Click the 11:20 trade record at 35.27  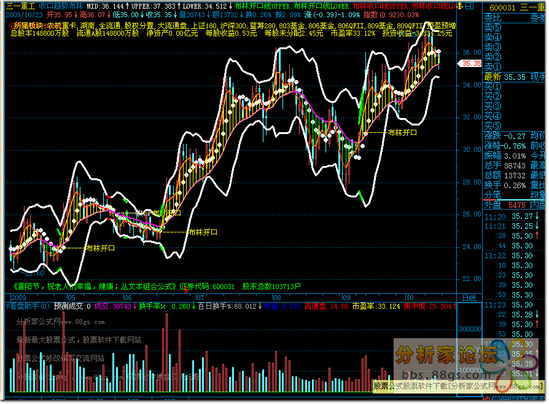[x=513, y=216]
